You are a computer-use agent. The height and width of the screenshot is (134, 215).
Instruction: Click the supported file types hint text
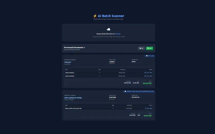coord(109,37)
